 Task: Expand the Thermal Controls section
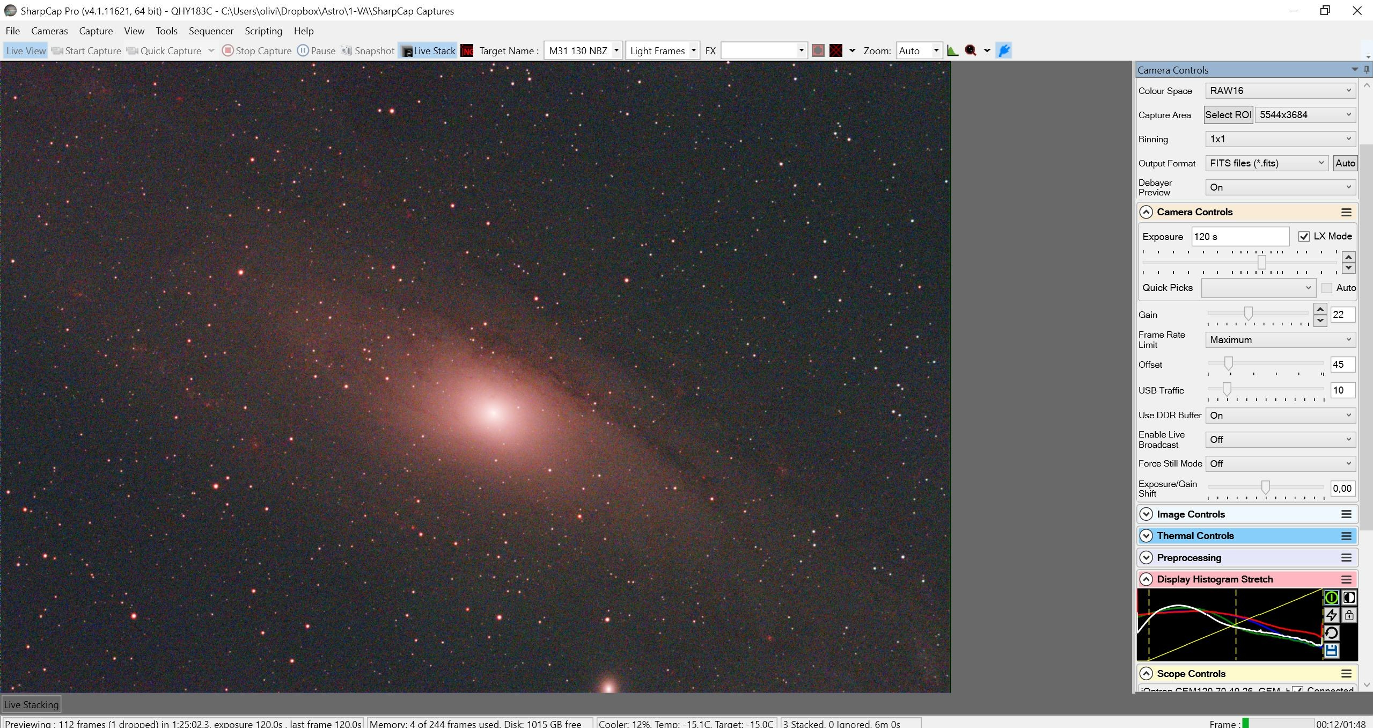click(x=1146, y=536)
